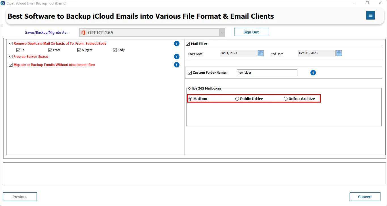Open the Start Date calendar picker
Screen dimensions: 387x206
(261, 53)
